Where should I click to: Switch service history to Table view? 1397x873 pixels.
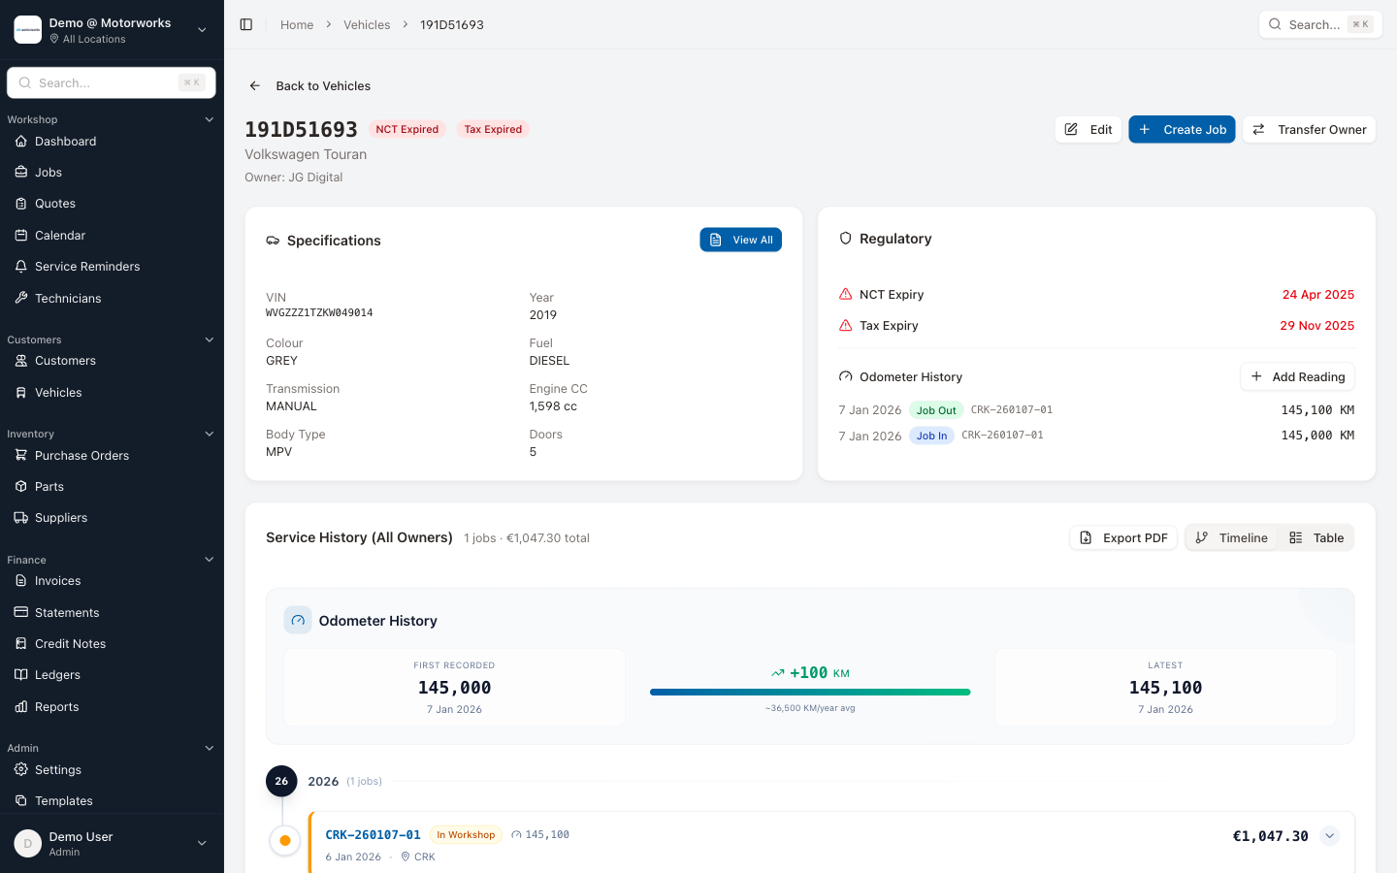click(x=1316, y=538)
